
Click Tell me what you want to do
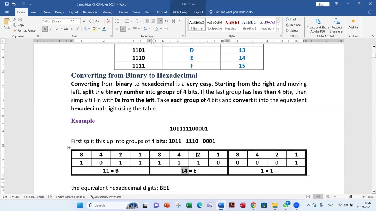pyautogui.click(x=234, y=12)
